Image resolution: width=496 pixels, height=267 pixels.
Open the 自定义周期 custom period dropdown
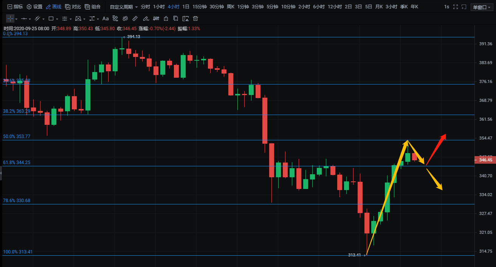pos(124,7)
